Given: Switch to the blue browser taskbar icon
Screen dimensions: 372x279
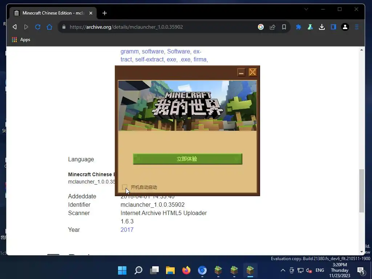Looking at the screenshot, I should point(202,270).
